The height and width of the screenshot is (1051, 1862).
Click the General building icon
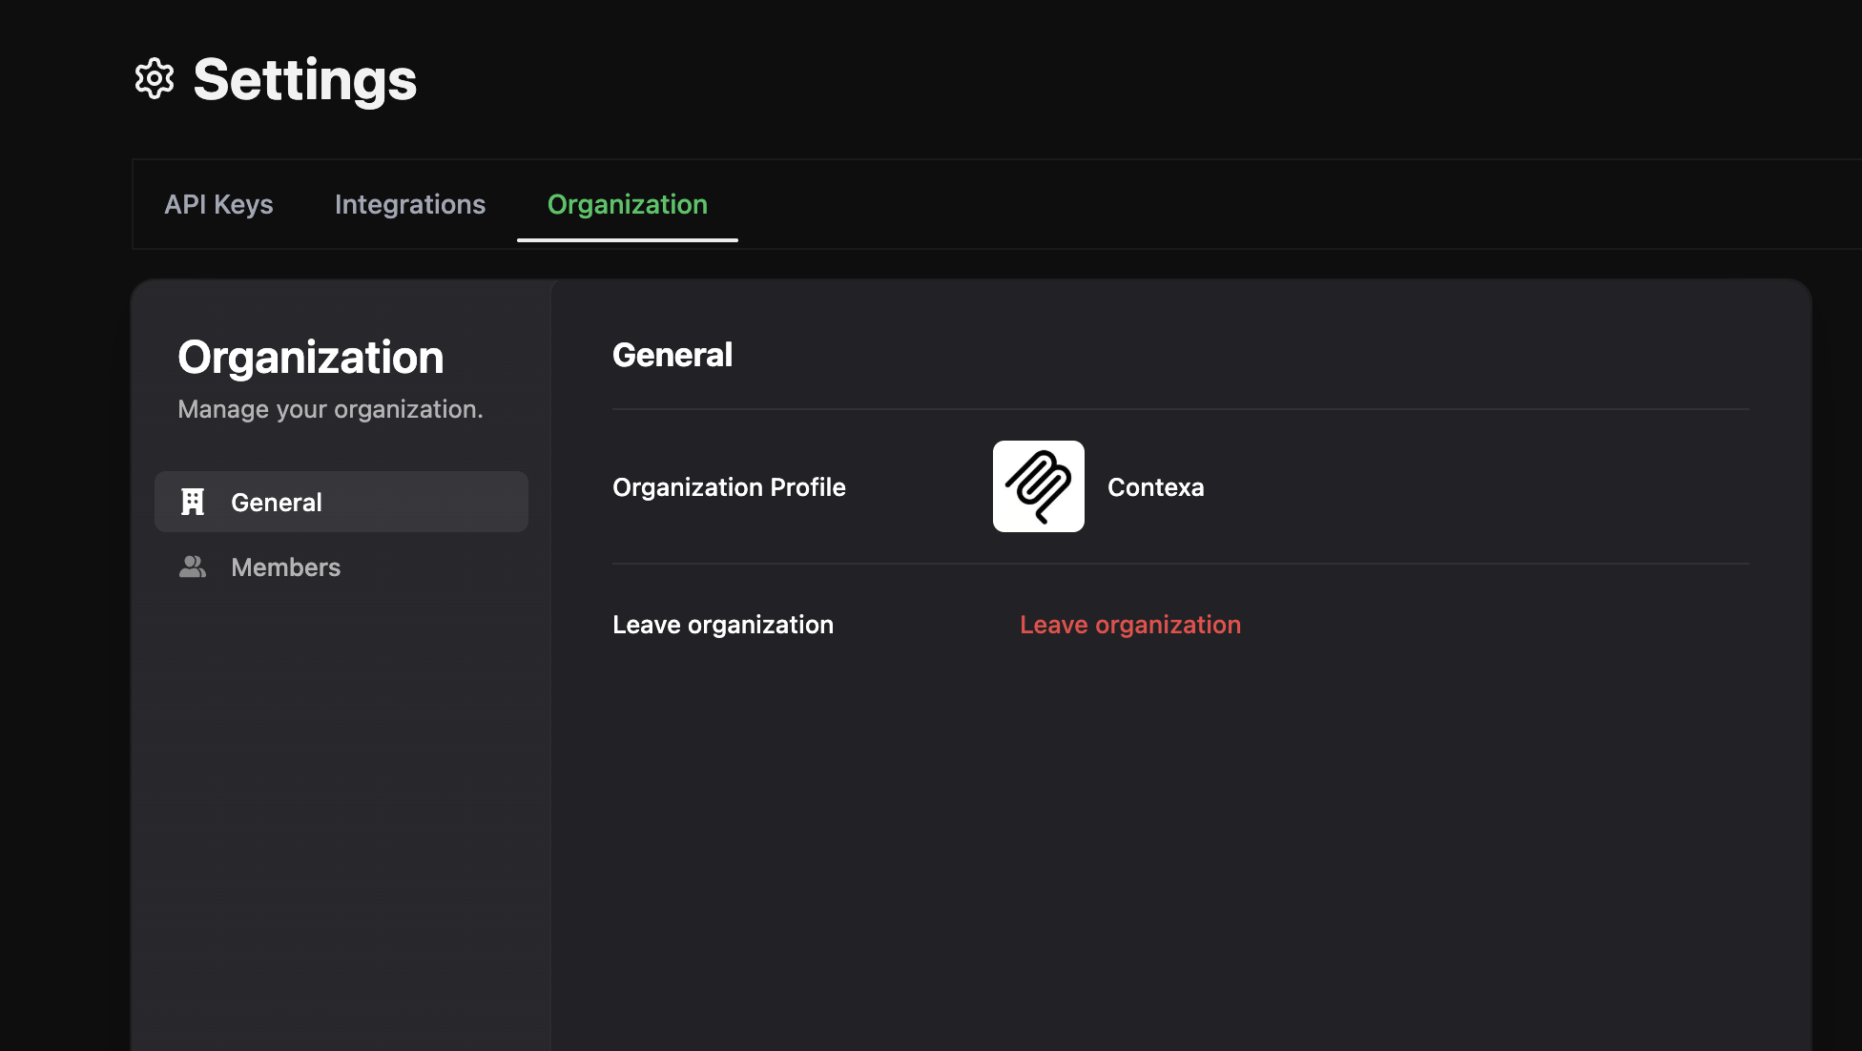tap(193, 502)
